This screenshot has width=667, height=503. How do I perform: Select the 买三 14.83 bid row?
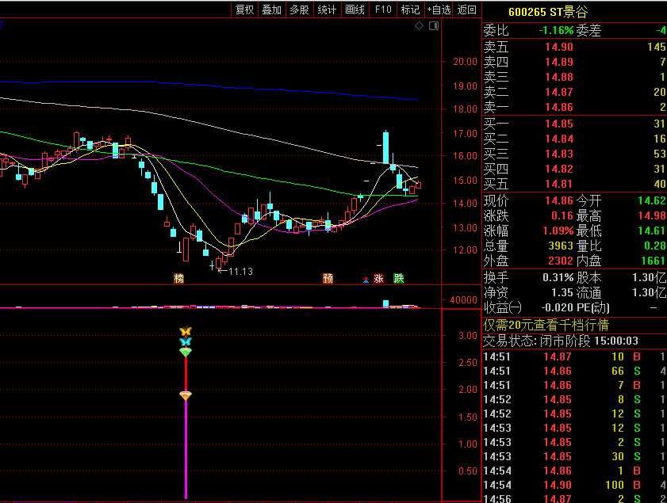click(574, 154)
